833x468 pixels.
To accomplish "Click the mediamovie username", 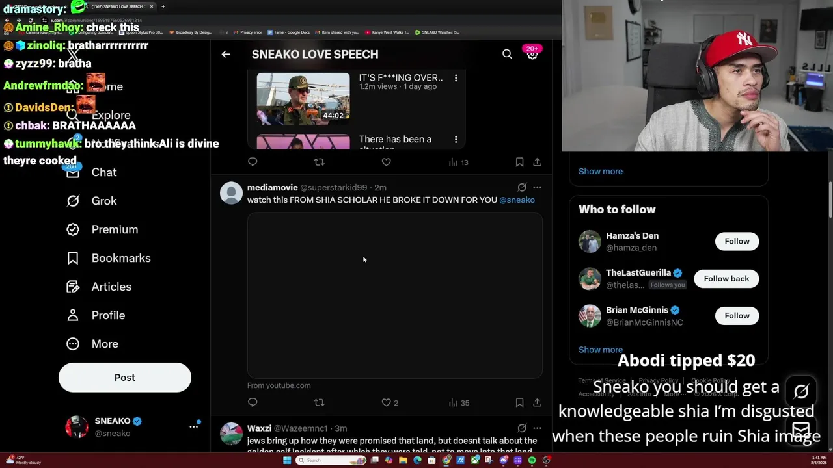I will click(273, 187).
